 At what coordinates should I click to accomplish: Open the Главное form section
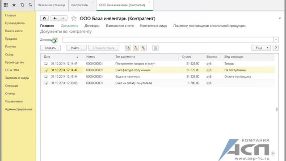(47, 26)
